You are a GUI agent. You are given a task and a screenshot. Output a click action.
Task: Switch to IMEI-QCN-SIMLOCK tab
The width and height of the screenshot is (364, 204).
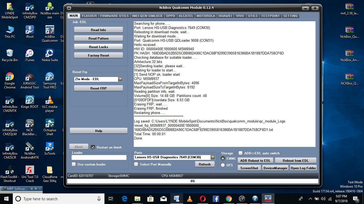(x=147, y=16)
